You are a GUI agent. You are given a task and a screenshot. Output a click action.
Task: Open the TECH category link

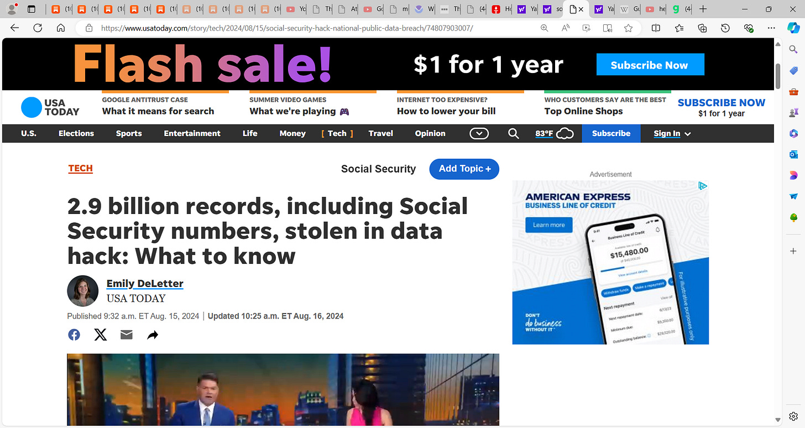click(80, 168)
